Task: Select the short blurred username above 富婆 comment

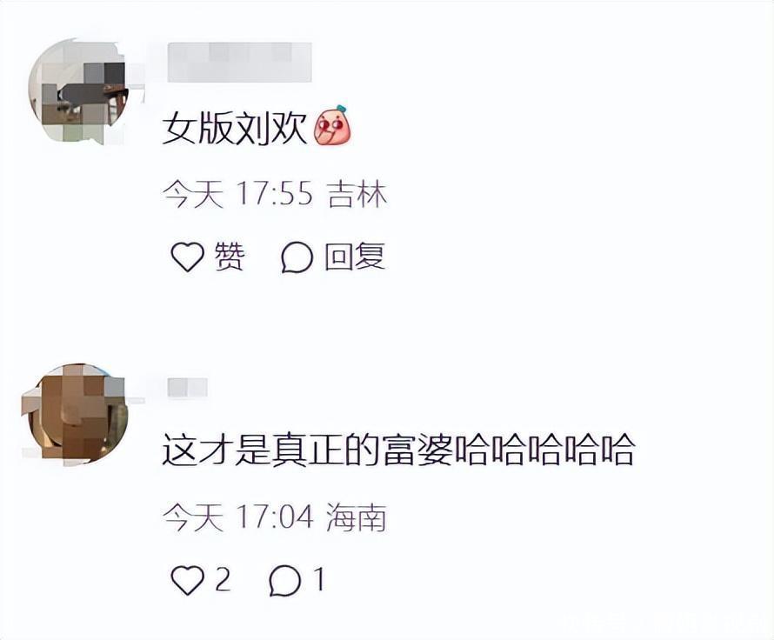Action: (x=187, y=388)
